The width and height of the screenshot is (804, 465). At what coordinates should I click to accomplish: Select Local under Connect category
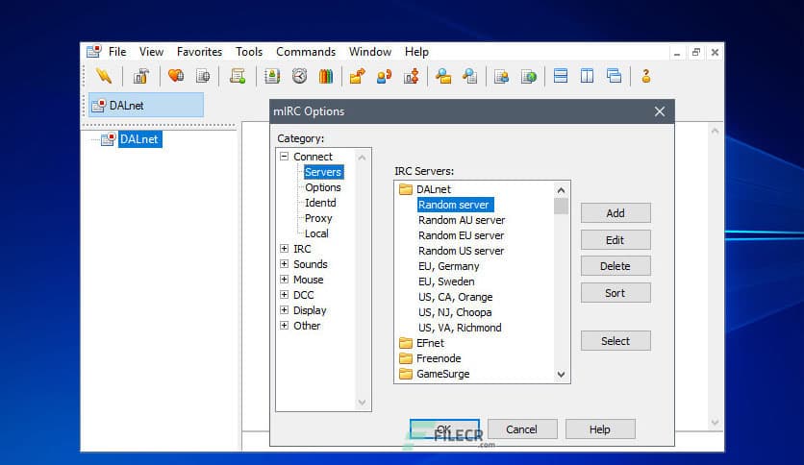click(x=316, y=233)
